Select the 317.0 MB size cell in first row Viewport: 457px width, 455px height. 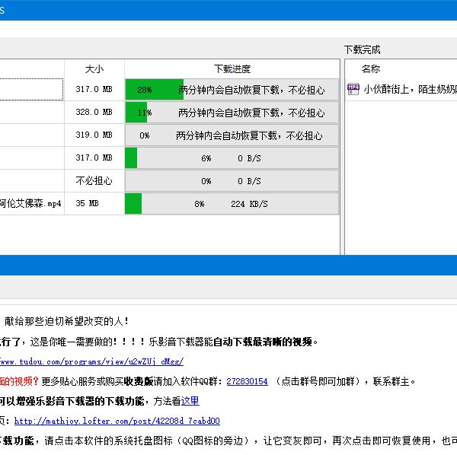click(94, 90)
